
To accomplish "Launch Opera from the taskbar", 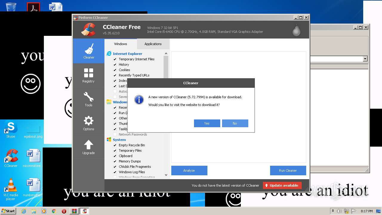I will 64,211.
